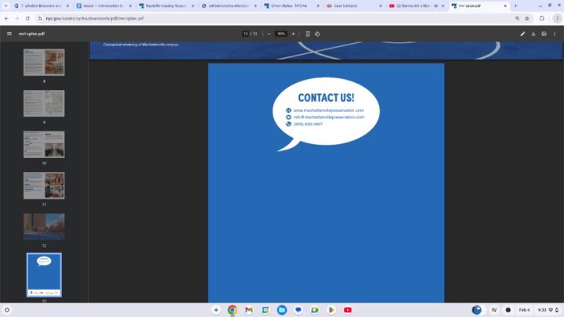564x317 pixels.
Task: Close the Case Contacts tab
Action: (380, 5)
